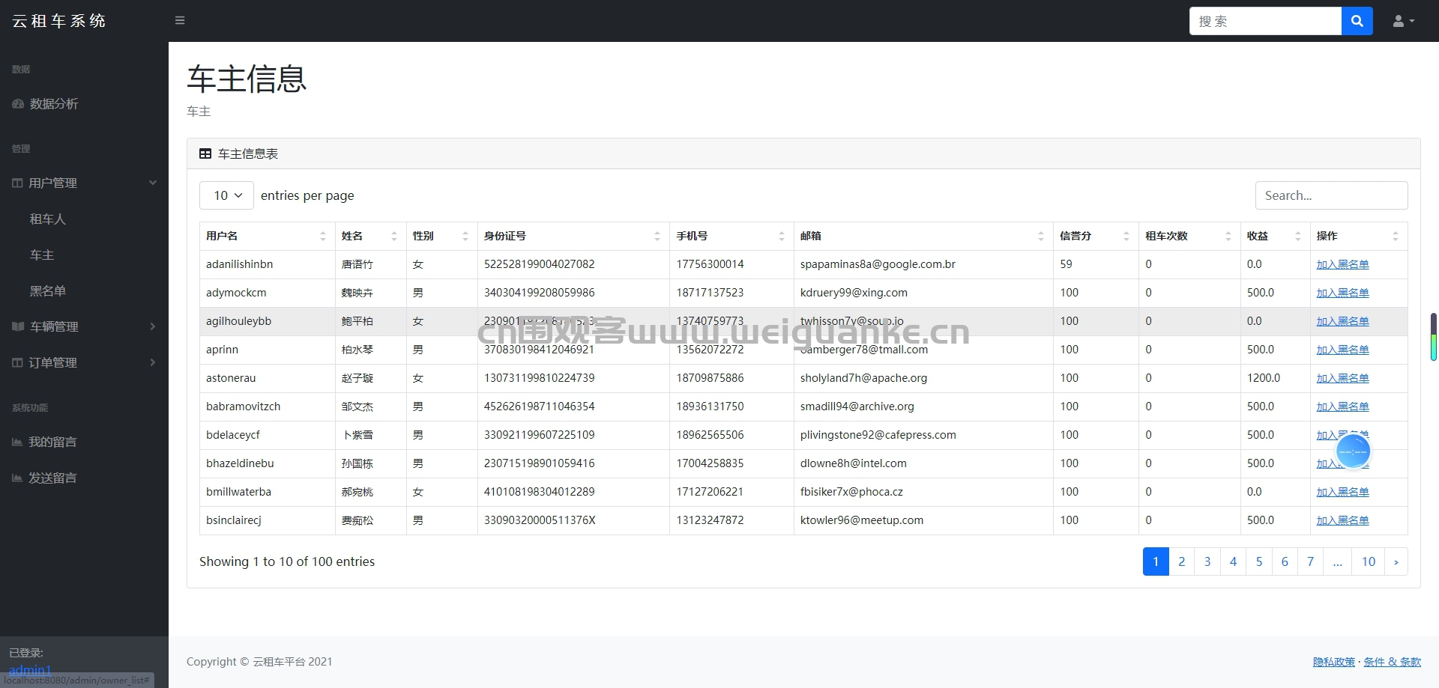Click the top search input field
Screen dimensions: 1439x688
(x=1265, y=21)
